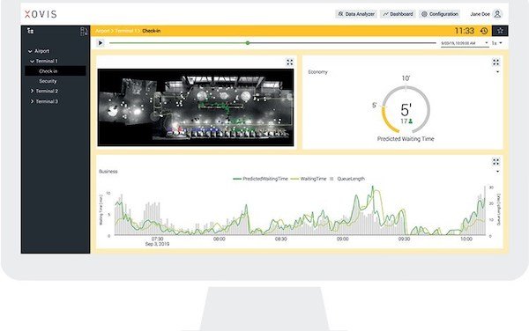The width and height of the screenshot is (529, 331).
Task: Collapse the Terminal 1 node
Action: click(x=32, y=62)
